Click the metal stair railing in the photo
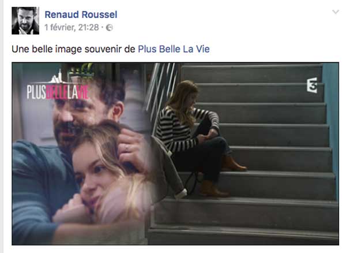Screen dimensions: 346x253 pos(161,93)
